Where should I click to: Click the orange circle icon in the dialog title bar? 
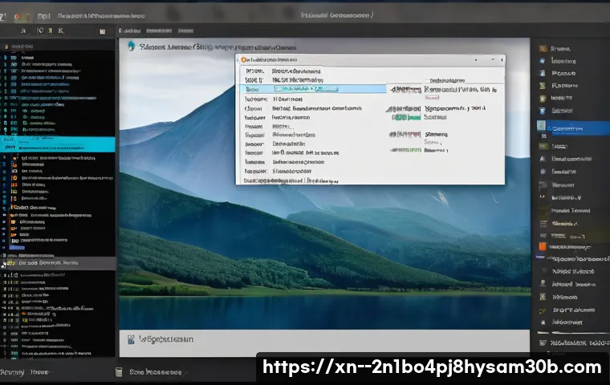(x=243, y=60)
